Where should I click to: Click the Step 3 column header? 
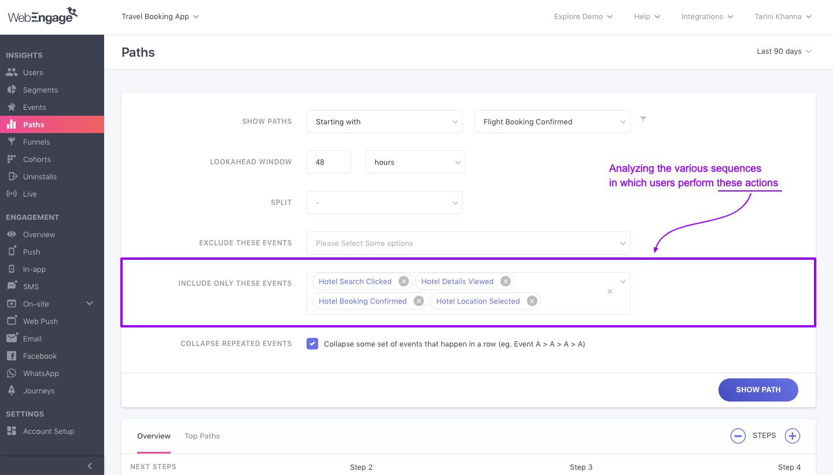(x=581, y=467)
